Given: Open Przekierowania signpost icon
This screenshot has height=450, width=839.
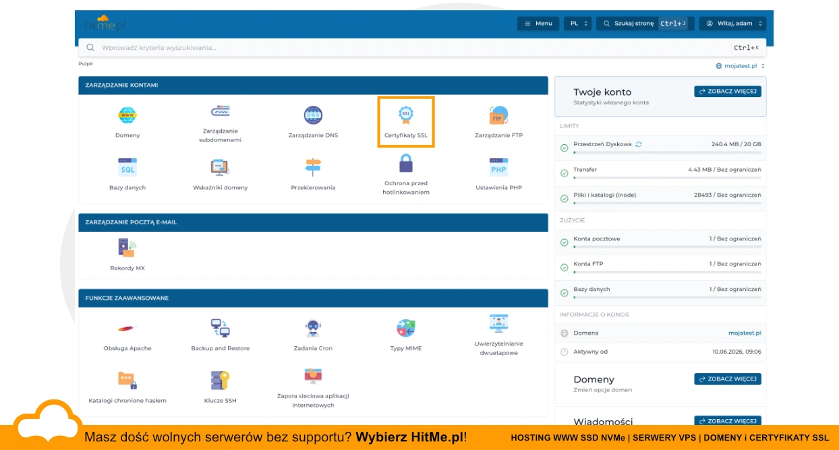Looking at the screenshot, I should [313, 167].
